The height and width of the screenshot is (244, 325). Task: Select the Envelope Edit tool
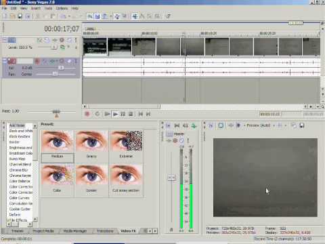[x=142, y=16]
